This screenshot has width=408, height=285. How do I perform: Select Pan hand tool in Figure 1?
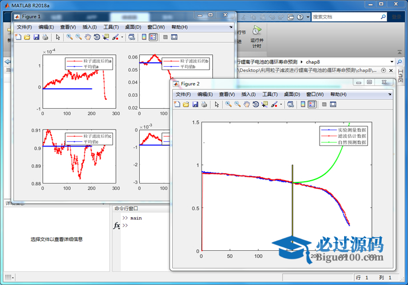click(88, 37)
